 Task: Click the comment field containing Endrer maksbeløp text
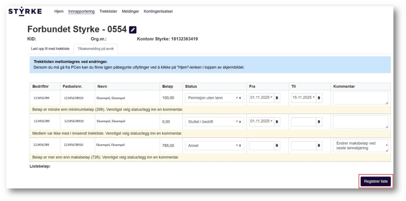(x=360, y=146)
